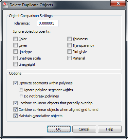Check the Material ignore option

click(69, 58)
